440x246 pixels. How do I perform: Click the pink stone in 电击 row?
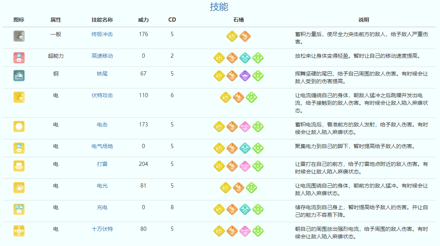click(245, 126)
